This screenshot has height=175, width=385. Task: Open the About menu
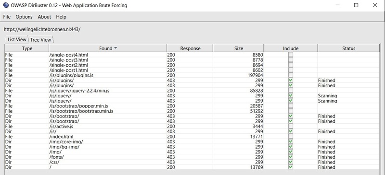(x=44, y=17)
